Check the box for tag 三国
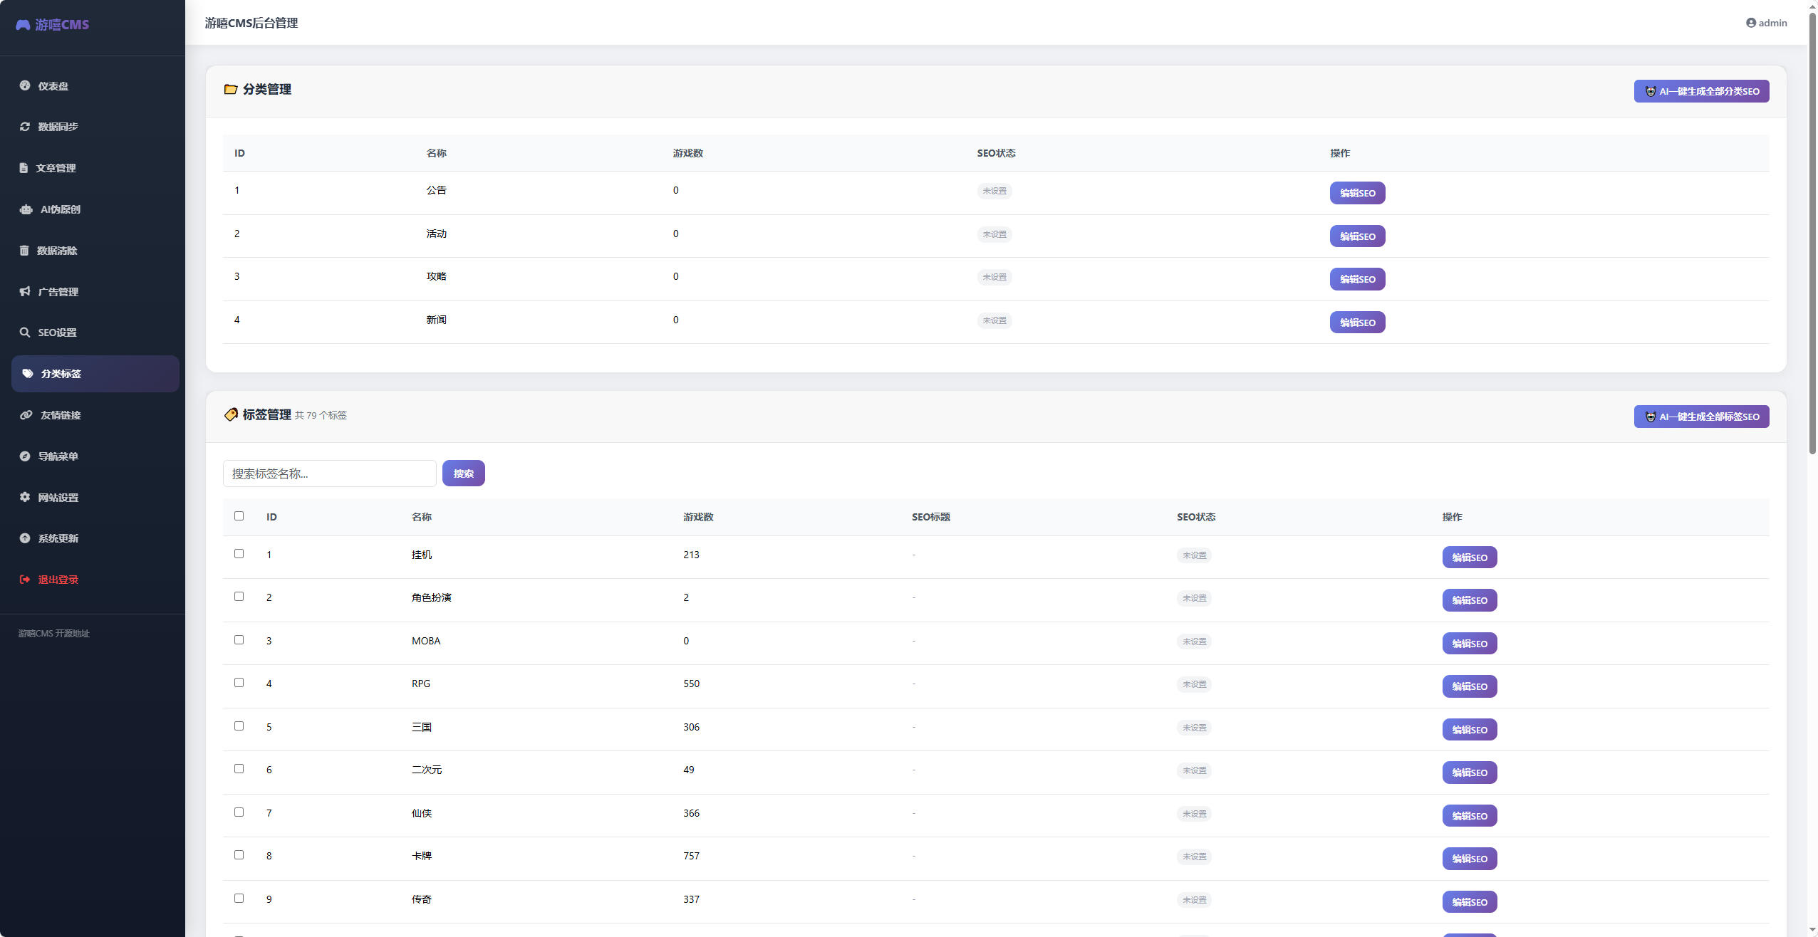Image resolution: width=1818 pixels, height=937 pixels. (239, 726)
